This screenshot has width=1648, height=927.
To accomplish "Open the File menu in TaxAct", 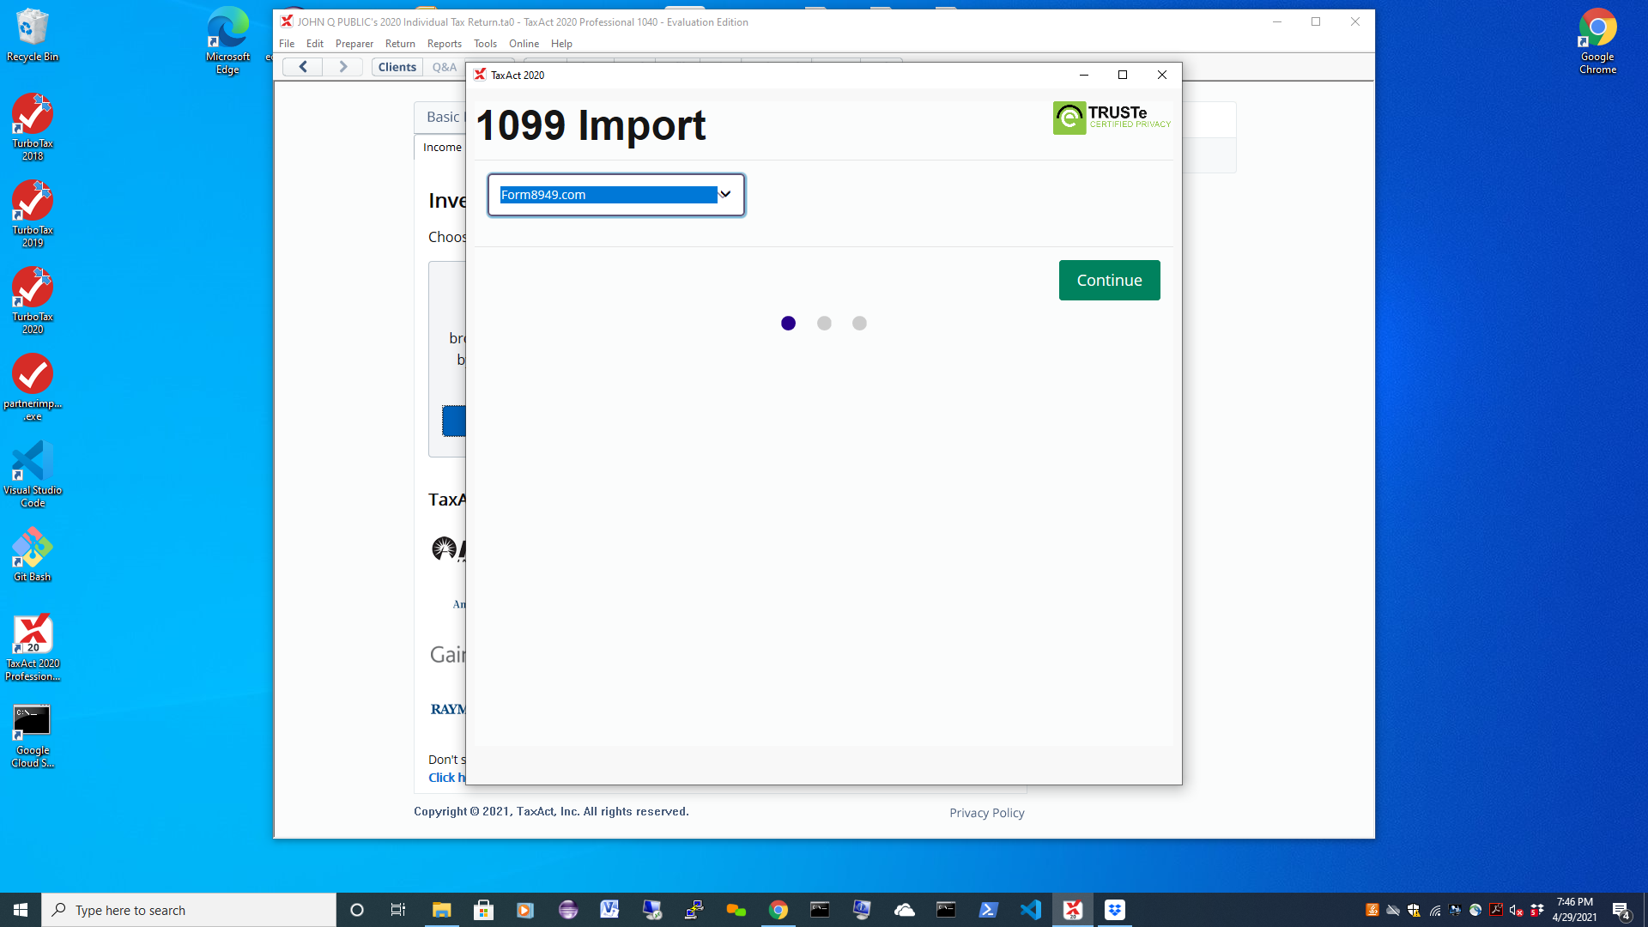I will click(x=287, y=44).
